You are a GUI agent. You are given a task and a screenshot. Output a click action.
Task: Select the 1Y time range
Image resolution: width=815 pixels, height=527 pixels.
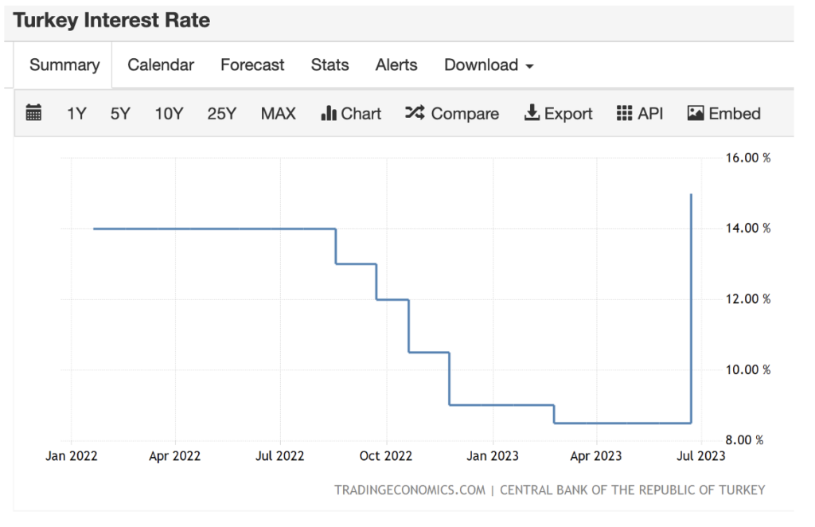pyautogui.click(x=76, y=114)
